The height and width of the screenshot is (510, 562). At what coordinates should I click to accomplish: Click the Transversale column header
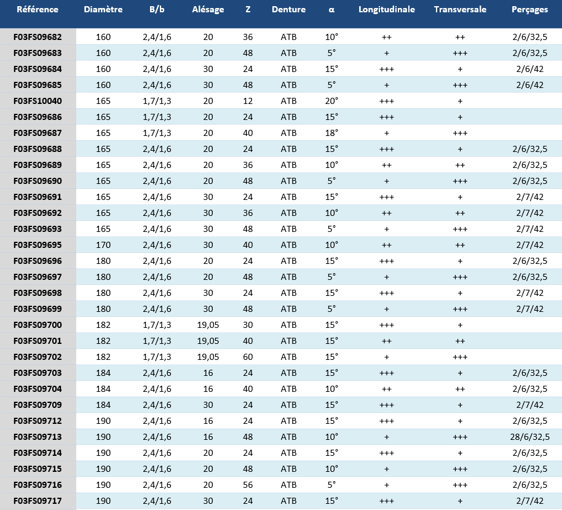click(460, 10)
